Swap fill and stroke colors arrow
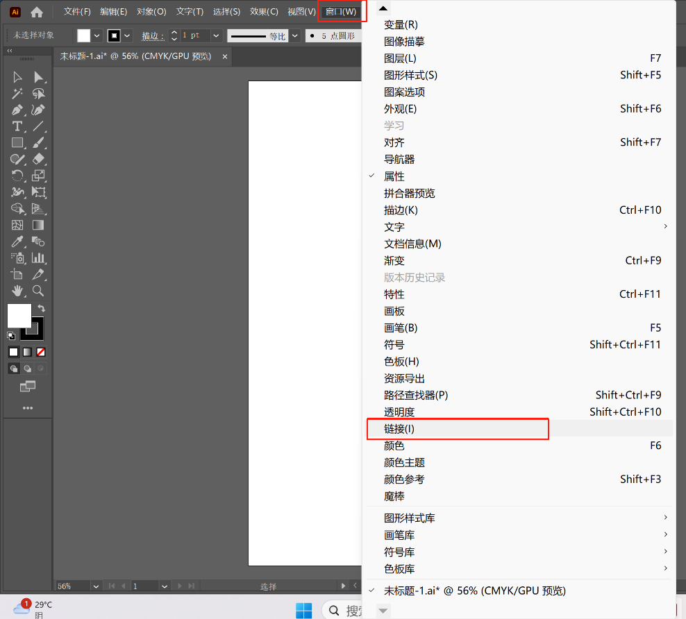Image resolution: width=686 pixels, height=619 pixels. coord(42,308)
